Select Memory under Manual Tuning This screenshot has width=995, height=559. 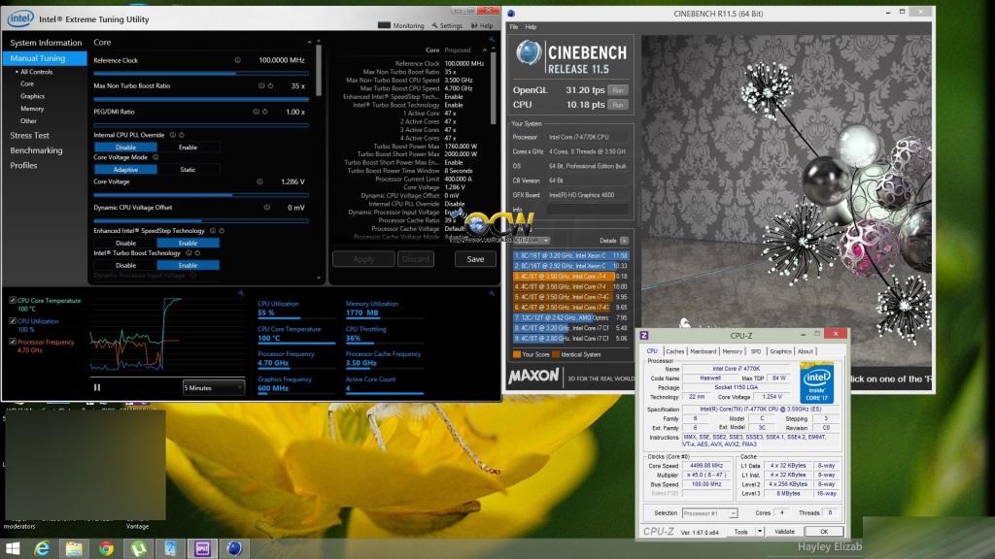pos(32,109)
